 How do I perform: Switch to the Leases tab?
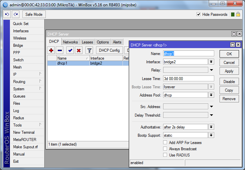click(x=87, y=42)
